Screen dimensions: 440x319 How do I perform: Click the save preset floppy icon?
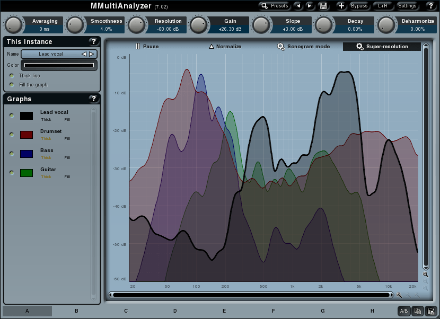pyautogui.click(x=323, y=6)
